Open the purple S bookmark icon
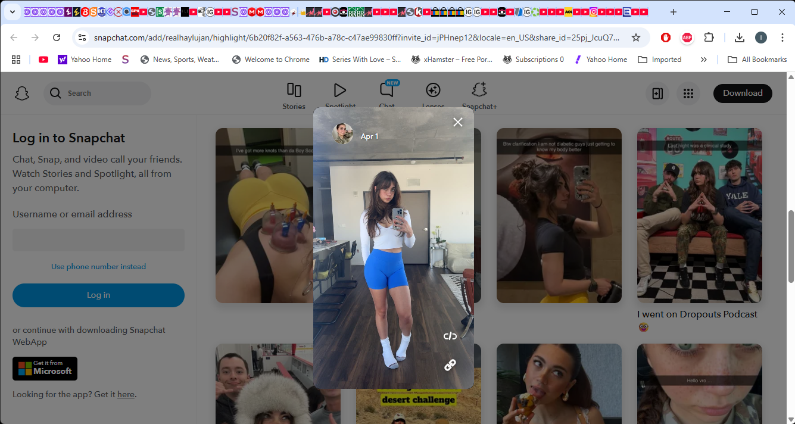 pyautogui.click(x=125, y=60)
